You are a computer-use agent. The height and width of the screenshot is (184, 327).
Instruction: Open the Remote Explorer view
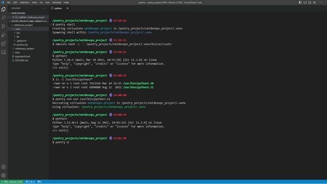tap(4, 52)
